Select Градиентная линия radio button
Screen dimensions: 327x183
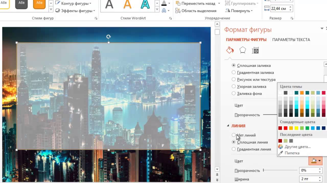pyautogui.click(x=233, y=149)
